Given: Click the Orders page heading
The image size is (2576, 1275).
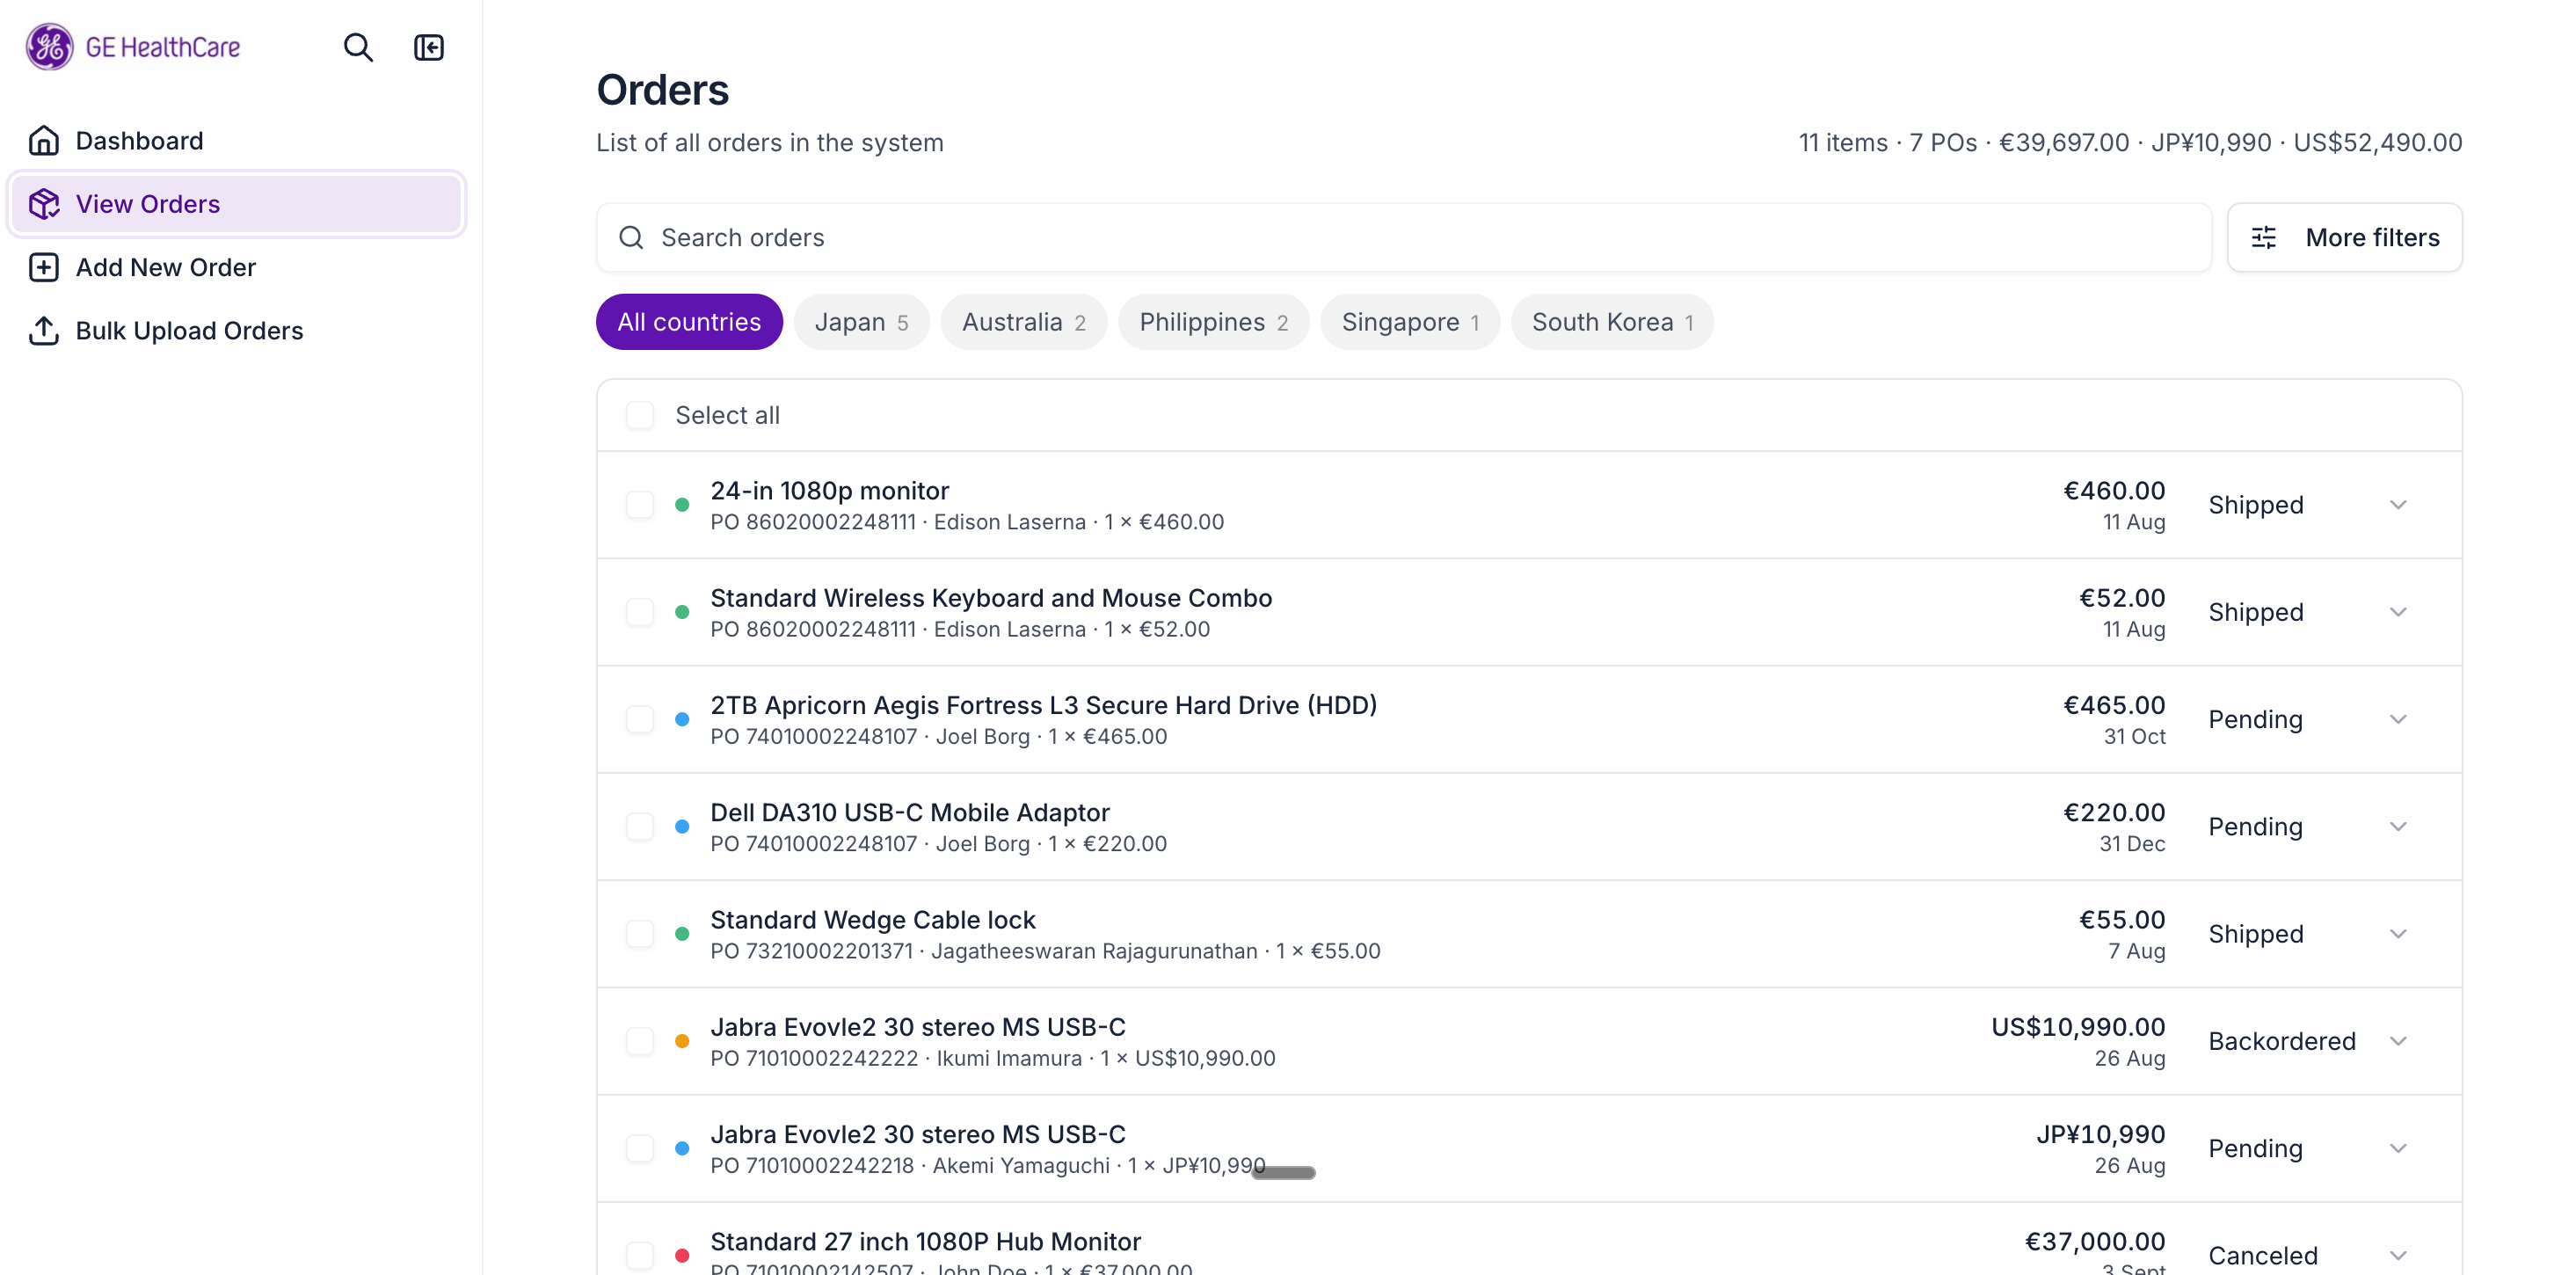Looking at the screenshot, I should pos(662,90).
